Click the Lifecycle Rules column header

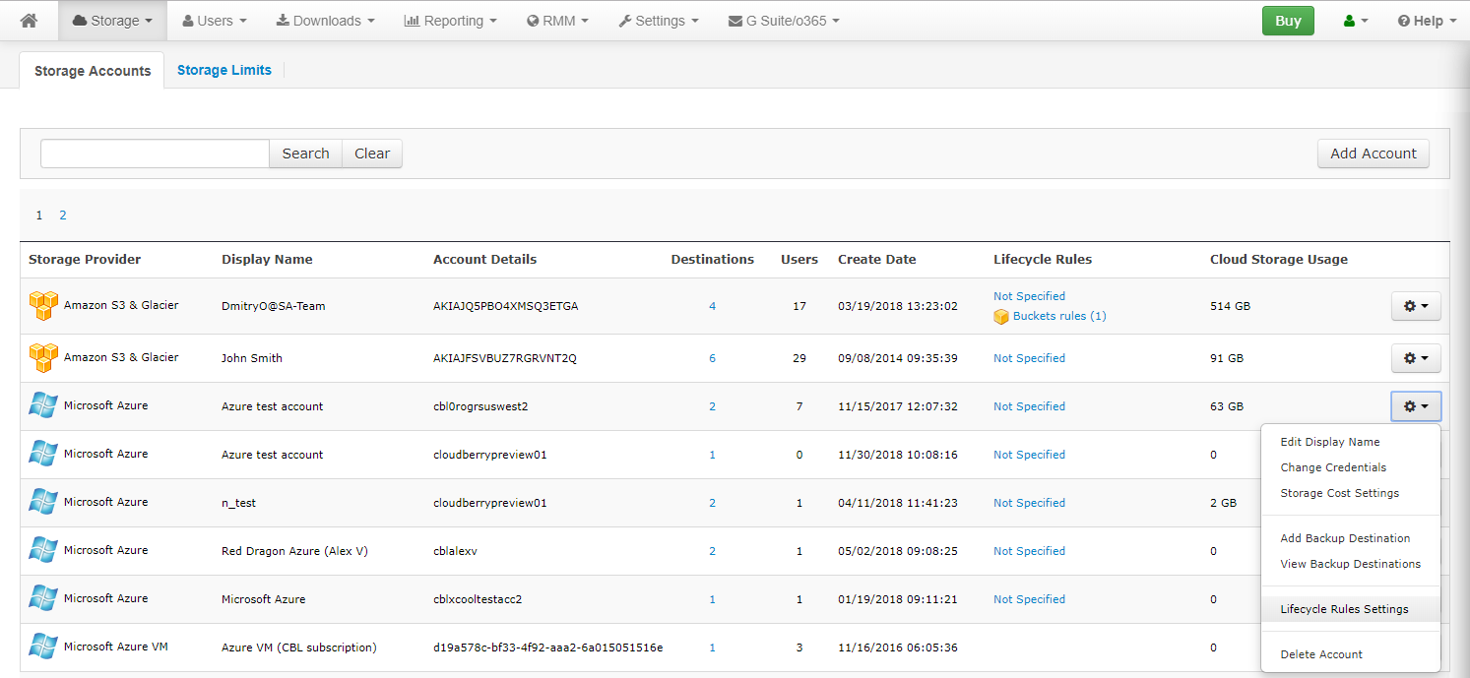click(x=1043, y=260)
